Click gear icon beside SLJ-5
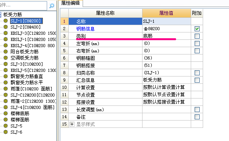This screenshot has height=141, width=229. (x=5, y=126)
